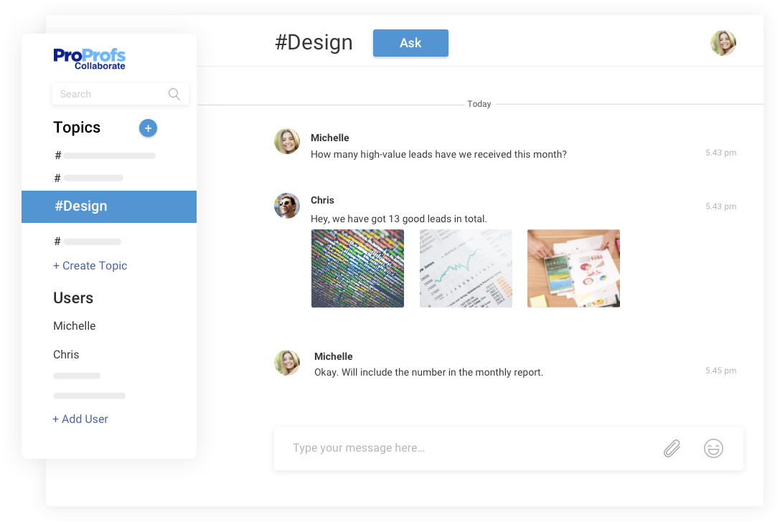The height and width of the screenshot is (524, 780).
Task: Click inside the Search field
Action: click(108, 94)
